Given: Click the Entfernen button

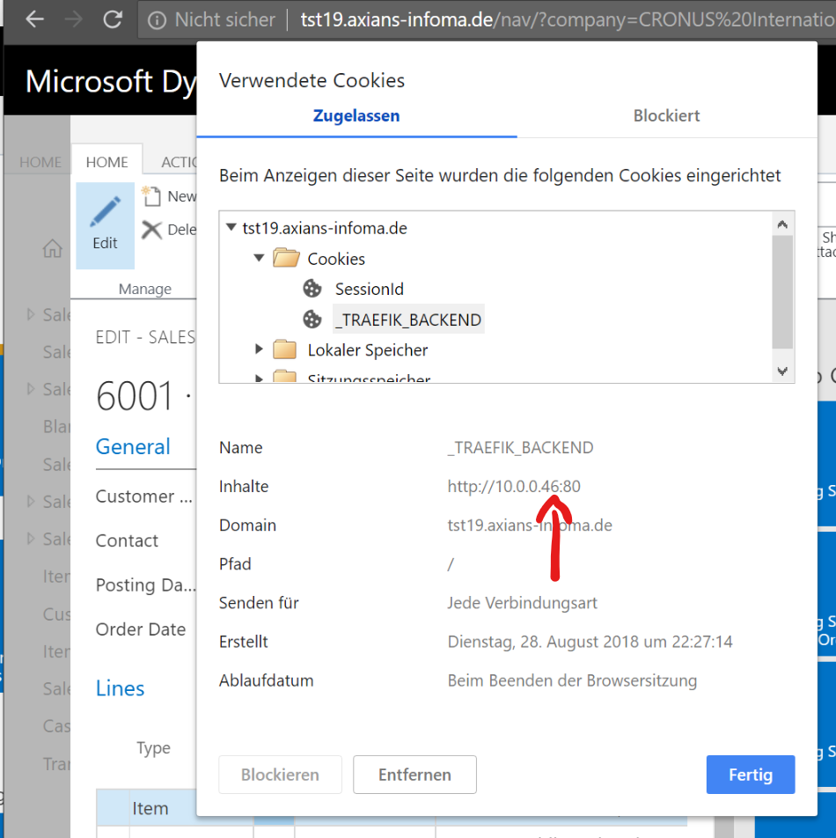Looking at the screenshot, I should pos(414,775).
